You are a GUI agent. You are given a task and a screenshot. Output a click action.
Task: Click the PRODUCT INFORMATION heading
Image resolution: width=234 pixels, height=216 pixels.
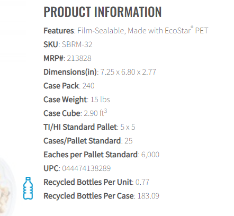click(x=103, y=12)
